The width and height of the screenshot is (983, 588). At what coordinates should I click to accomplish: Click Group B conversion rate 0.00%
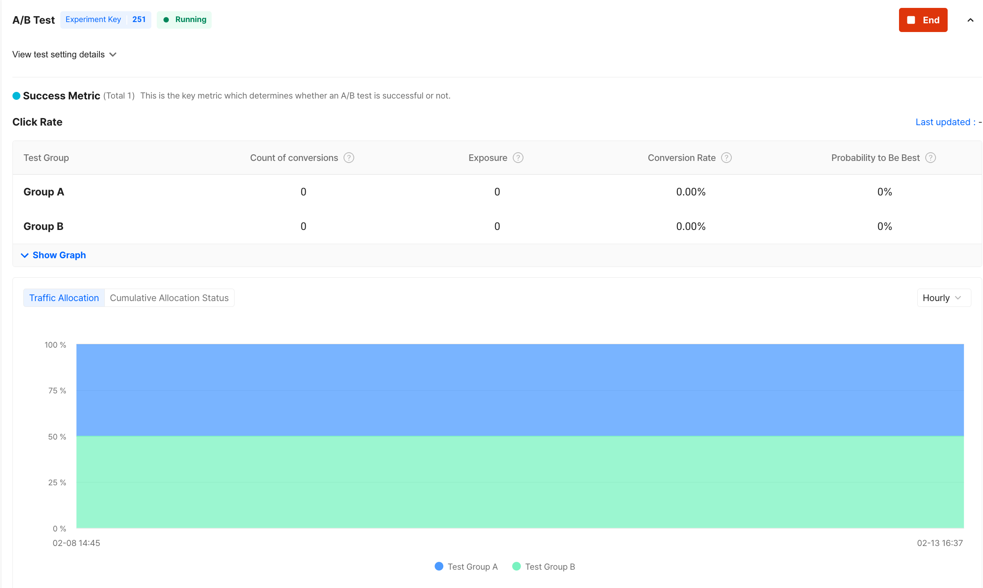tap(690, 226)
